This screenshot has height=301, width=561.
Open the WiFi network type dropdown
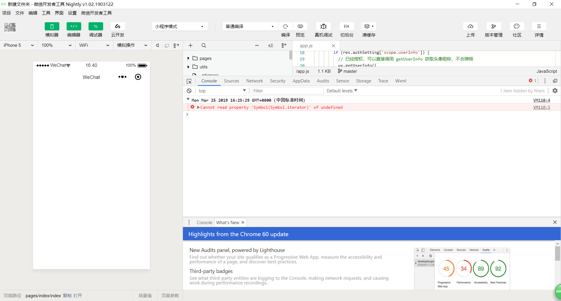tap(94, 45)
